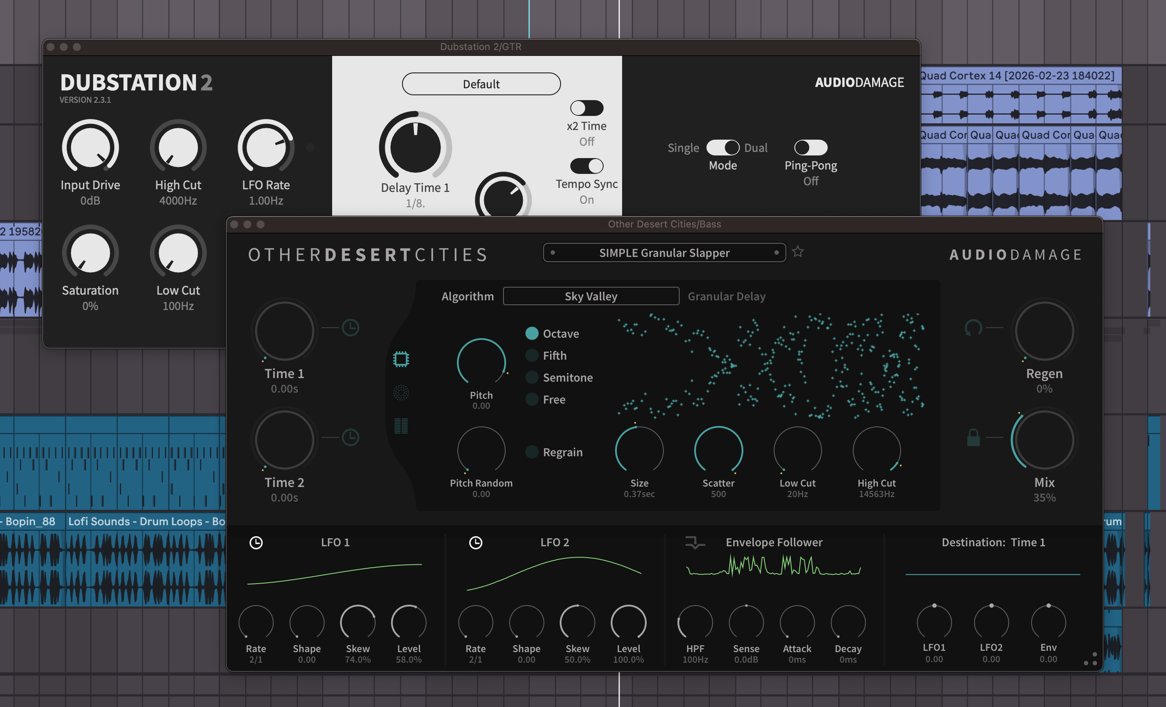Image resolution: width=1166 pixels, height=707 pixels.
Task: Click the Input Drive knob
Action: (90, 147)
